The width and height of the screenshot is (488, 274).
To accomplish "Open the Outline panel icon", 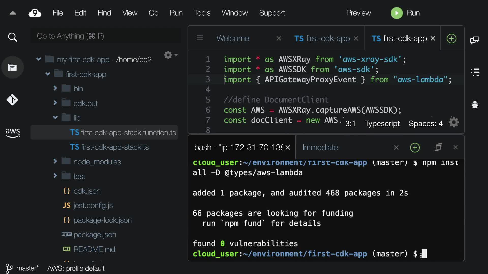I will click(x=475, y=72).
